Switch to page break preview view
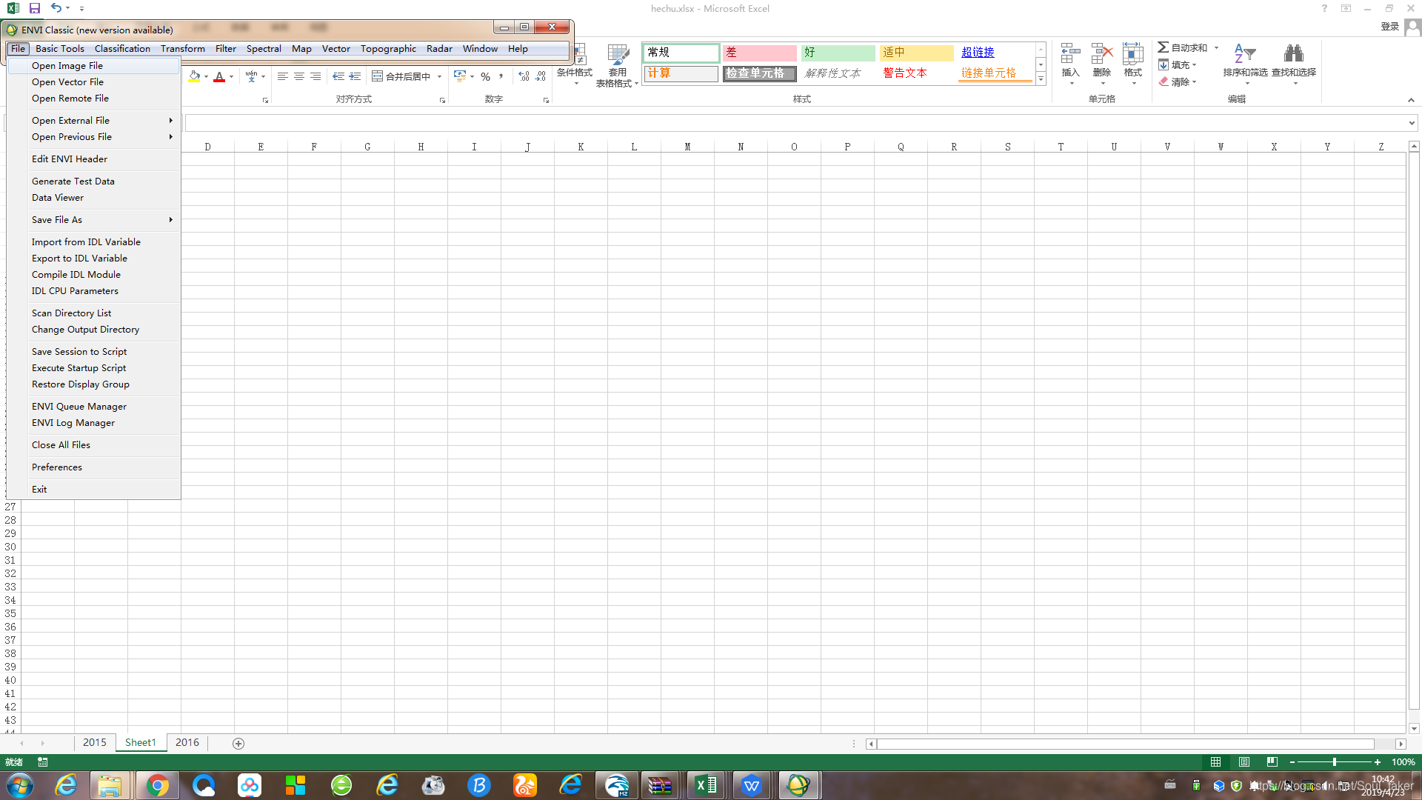This screenshot has width=1422, height=800. [1272, 761]
